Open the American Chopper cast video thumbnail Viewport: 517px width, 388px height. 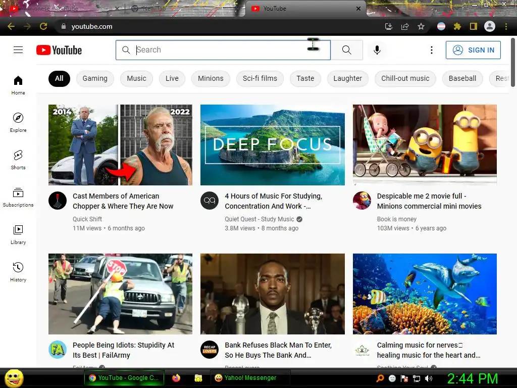point(120,145)
